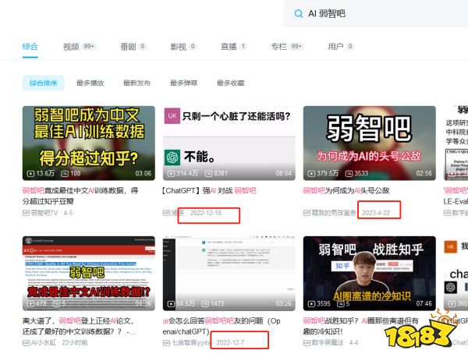Image resolution: width=468 pixels, height=361 pixels.
Task: Click danmaku count icon beside 108
Action: [65, 174]
